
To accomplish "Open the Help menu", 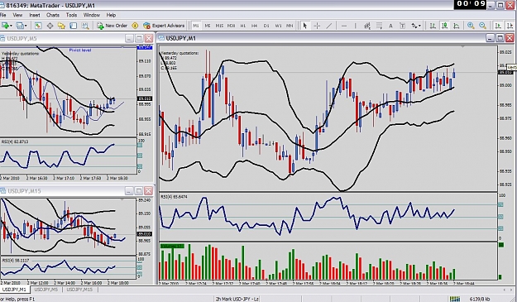I will pos(111,15).
